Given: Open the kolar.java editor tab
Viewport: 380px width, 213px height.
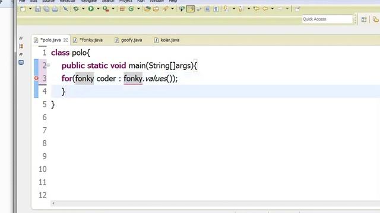Looking at the screenshot, I should (170, 40).
